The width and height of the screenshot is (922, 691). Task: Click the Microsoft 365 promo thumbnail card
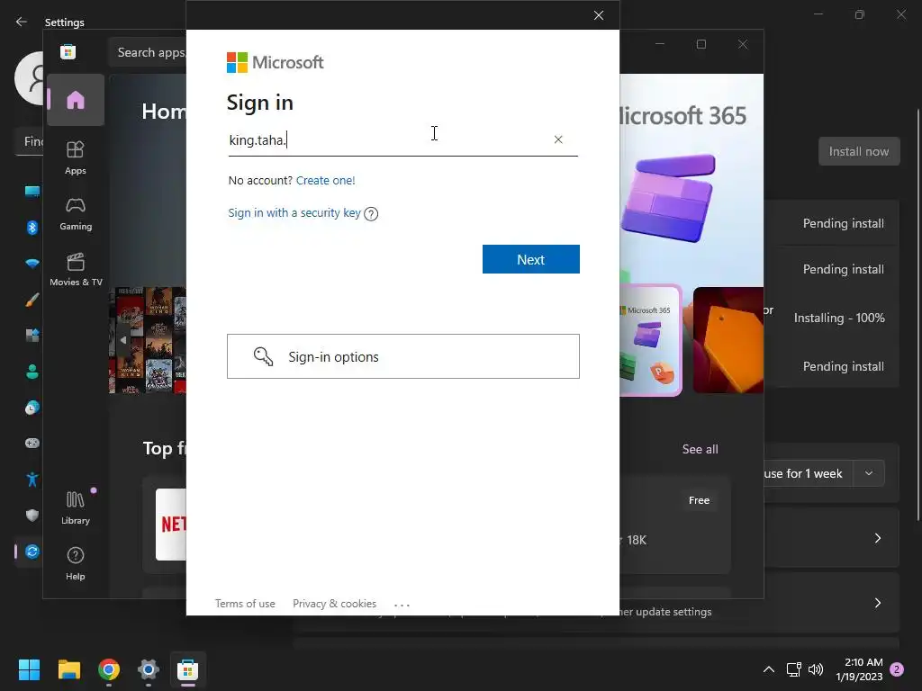[651, 340]
